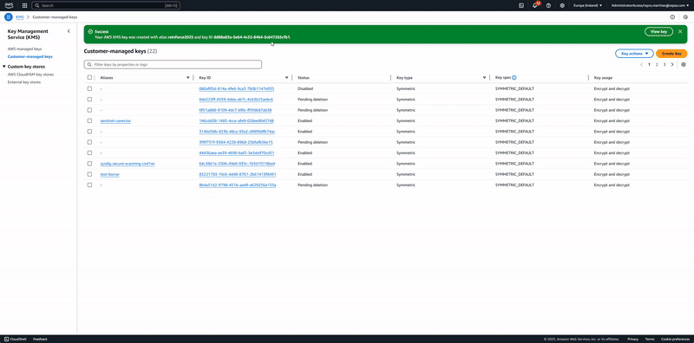Select the checkbox for key 5146d58b

pos(89,132)
